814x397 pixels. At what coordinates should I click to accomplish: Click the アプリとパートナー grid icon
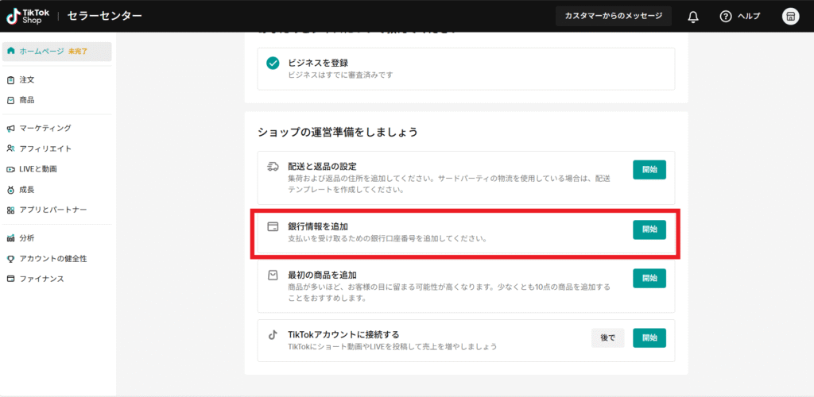[x=11, y=210]
